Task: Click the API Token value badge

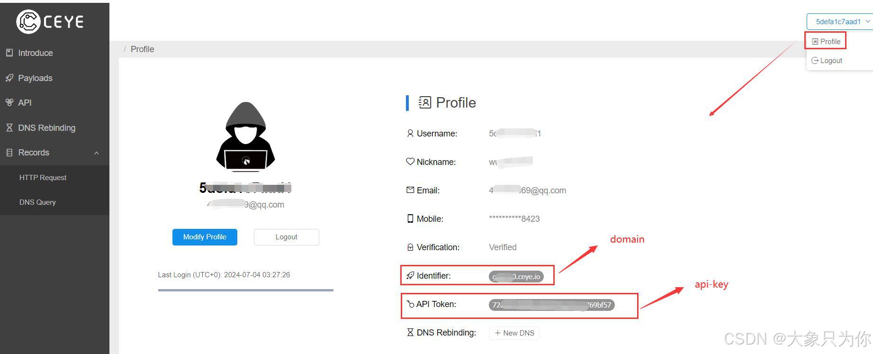Action: tap(552, 305)
